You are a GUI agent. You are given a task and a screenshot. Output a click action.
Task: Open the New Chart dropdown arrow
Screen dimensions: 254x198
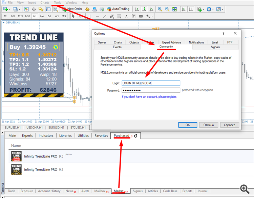coord(9,9)
